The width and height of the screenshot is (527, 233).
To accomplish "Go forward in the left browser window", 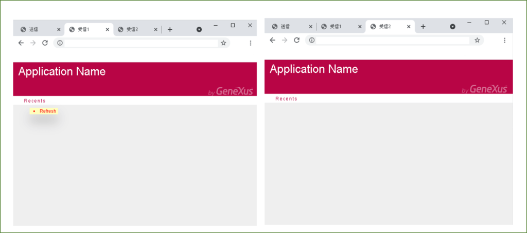I will (33, 43).
